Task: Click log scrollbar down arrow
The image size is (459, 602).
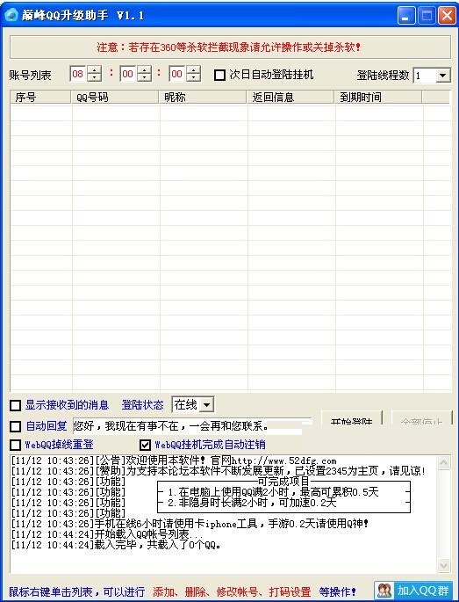Action: pos(444,565)
